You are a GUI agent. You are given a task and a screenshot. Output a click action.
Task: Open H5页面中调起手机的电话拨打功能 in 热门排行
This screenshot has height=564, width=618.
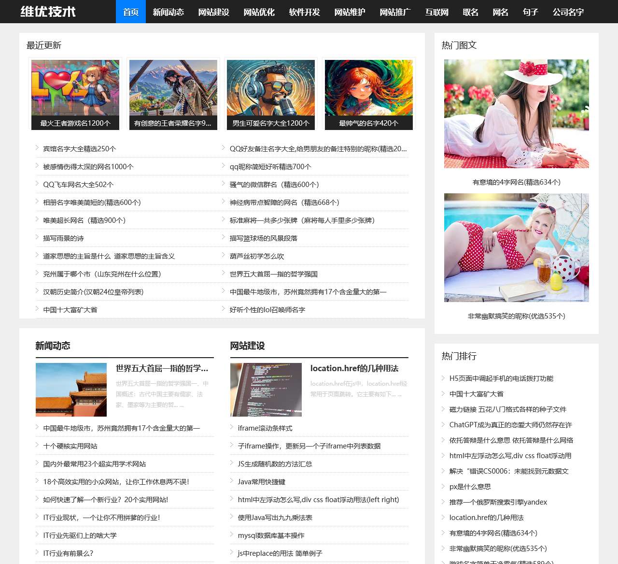[501, 378]
